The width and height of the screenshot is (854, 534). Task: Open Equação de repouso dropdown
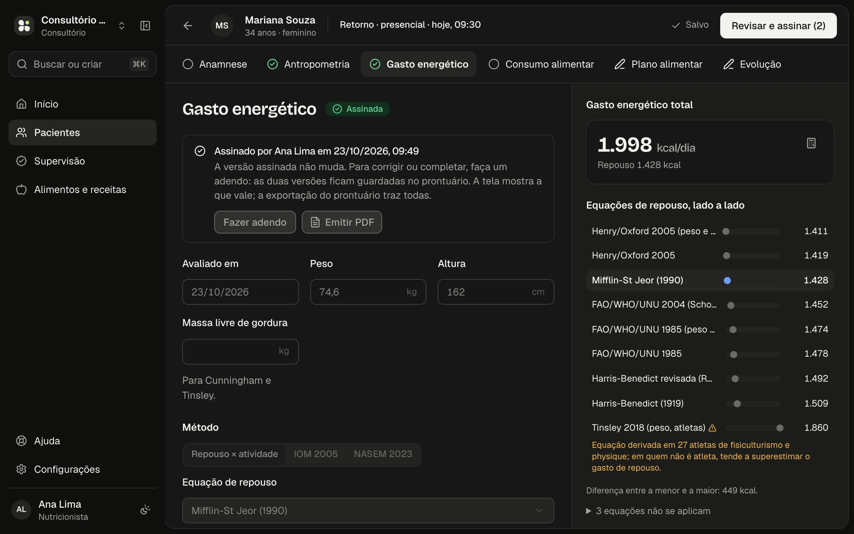(x=368, y=511)
